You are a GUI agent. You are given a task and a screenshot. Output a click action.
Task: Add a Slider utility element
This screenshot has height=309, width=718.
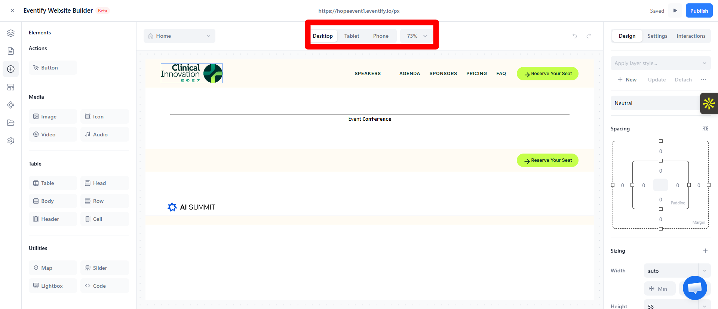click(105, 268)
